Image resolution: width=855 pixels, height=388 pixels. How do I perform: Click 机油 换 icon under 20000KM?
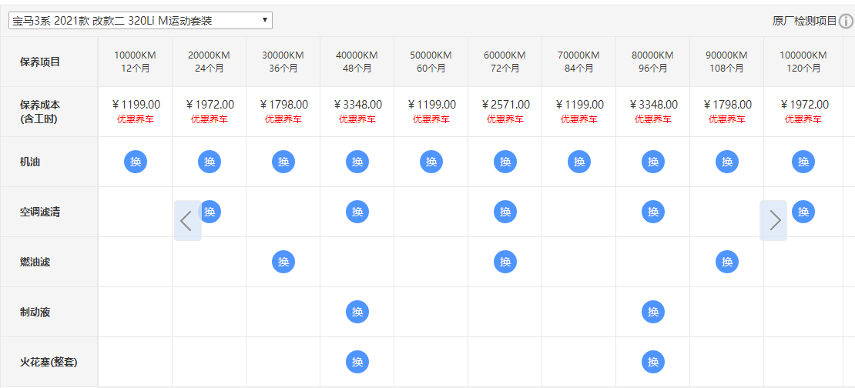point(210,162)
